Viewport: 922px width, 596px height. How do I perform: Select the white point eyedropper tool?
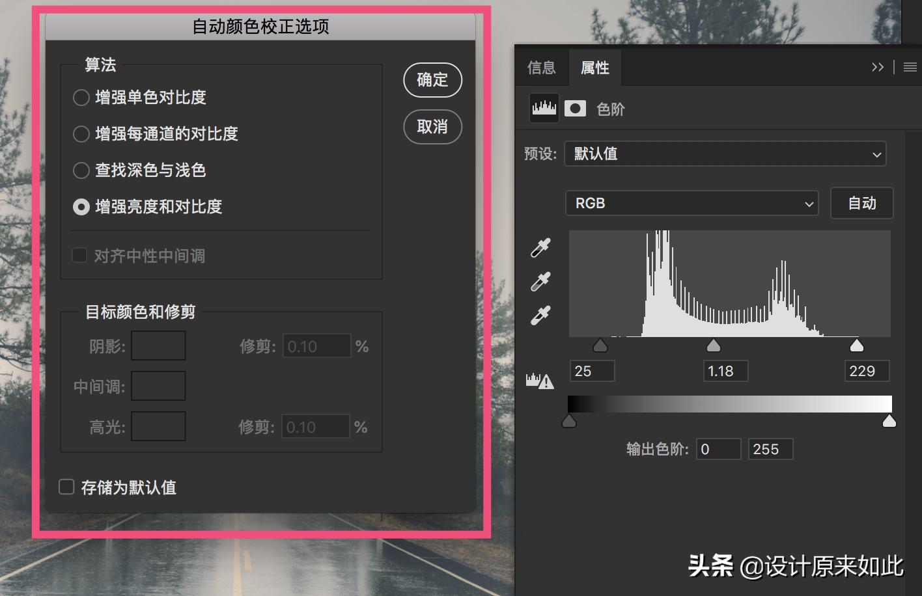tap(540, 315)
